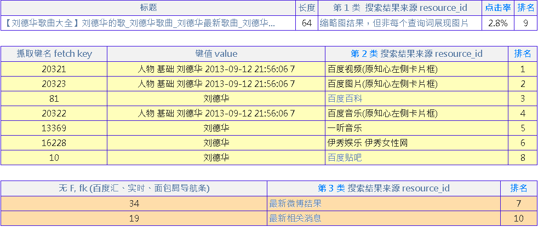Click the 最新相关消息 link

pyautogui.click(x=295, y=218)
